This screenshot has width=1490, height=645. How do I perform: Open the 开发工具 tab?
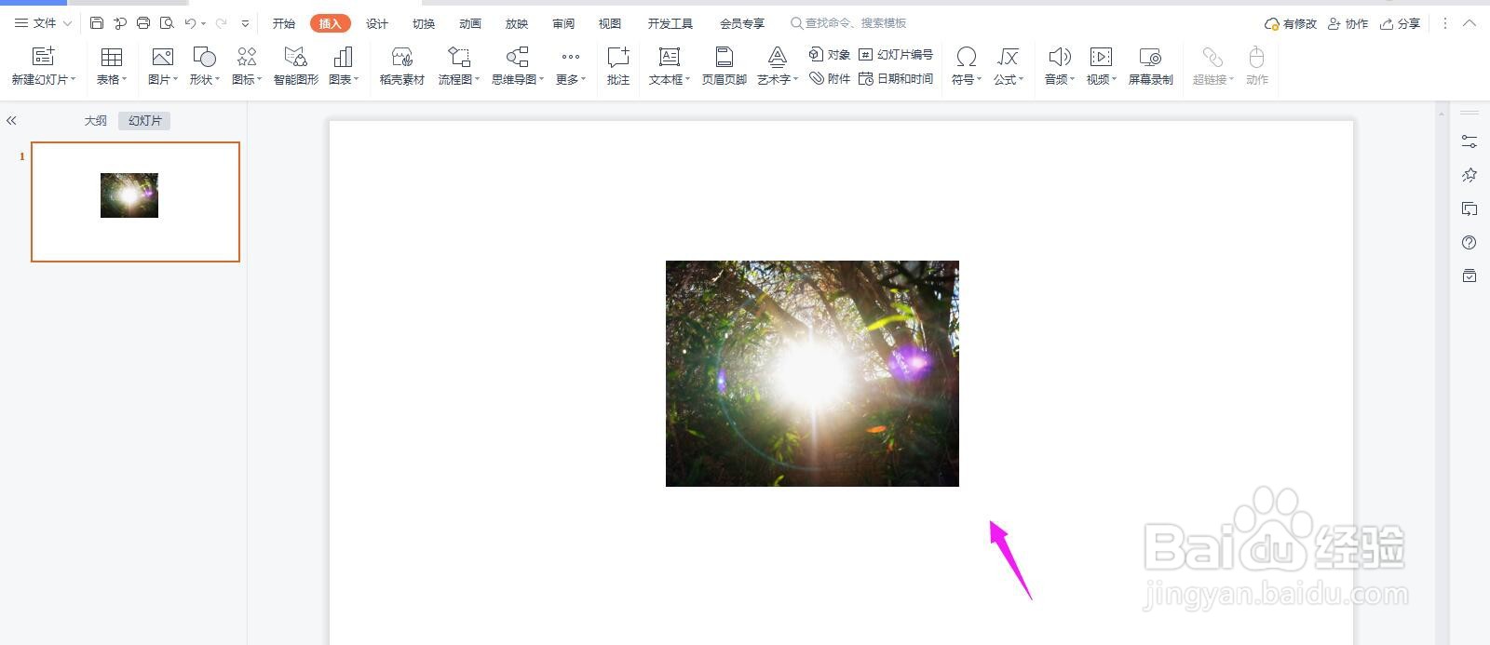tap(670, 23)
